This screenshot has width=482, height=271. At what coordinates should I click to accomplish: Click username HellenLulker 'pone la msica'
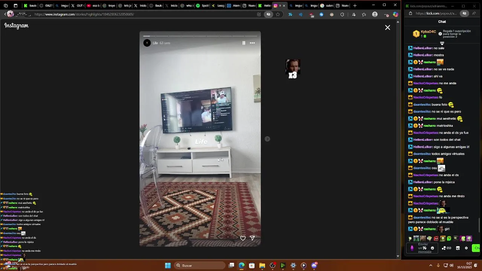click(423, 182)
